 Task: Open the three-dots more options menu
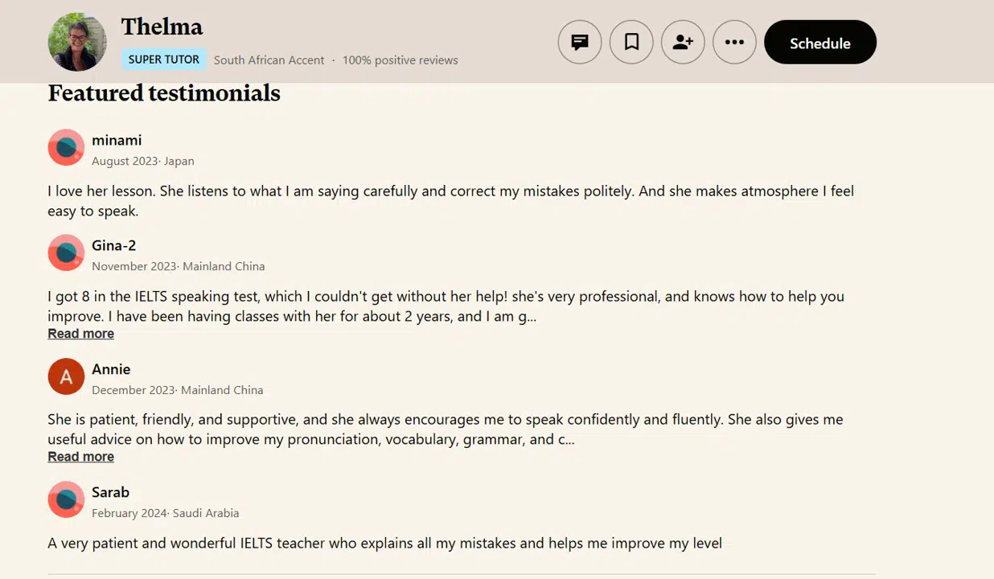point(734,42)
